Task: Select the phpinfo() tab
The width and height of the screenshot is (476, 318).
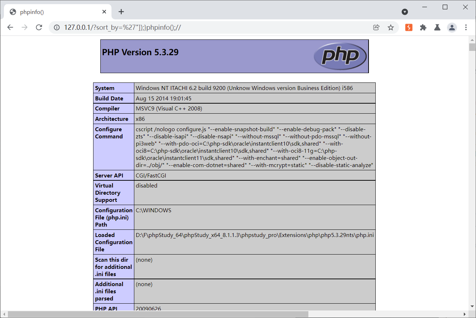Action: click(57, 12)
